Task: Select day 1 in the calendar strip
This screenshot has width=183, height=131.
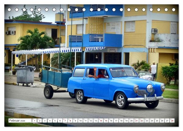Action: tap(34, 121)
